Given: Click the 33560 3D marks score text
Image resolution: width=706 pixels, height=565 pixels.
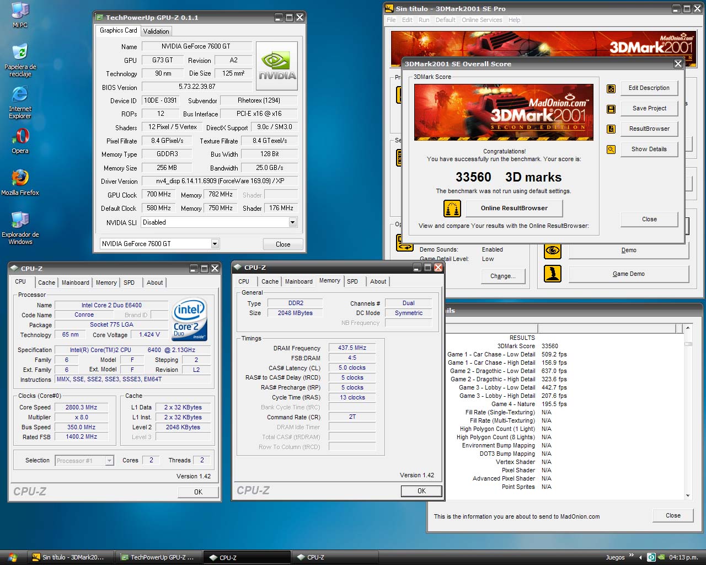Looking at the screenshot, I should click(508, 177).
